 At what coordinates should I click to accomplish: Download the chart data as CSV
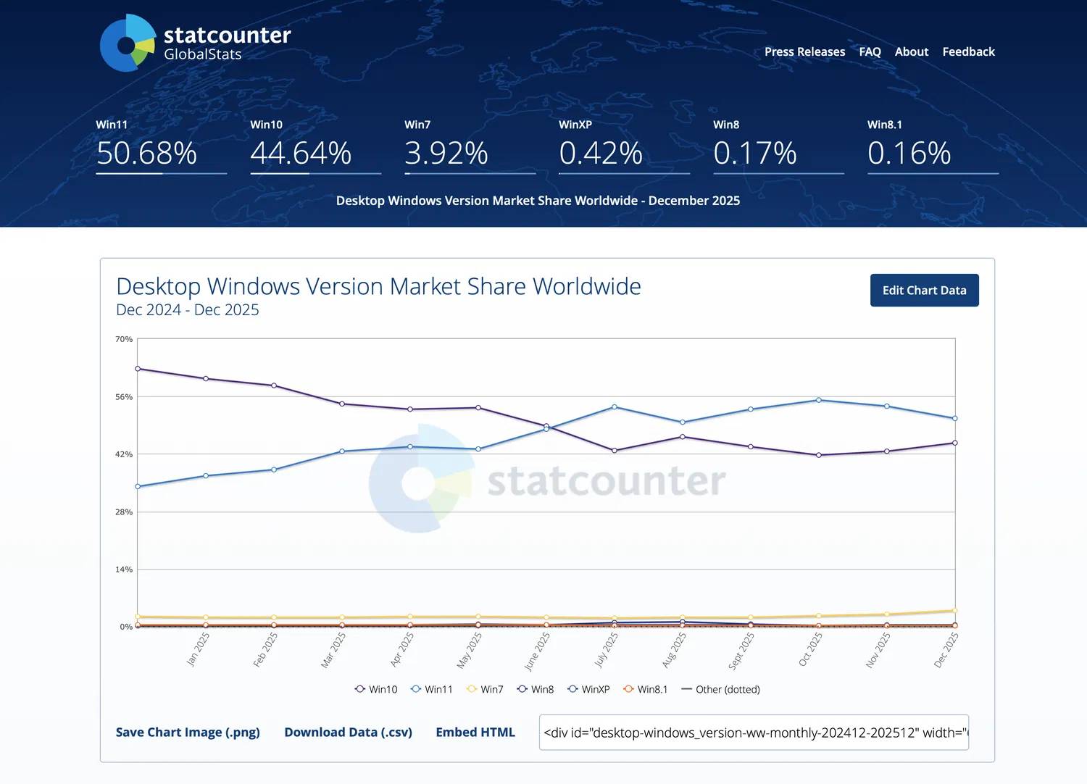click(x=348, y=732)
